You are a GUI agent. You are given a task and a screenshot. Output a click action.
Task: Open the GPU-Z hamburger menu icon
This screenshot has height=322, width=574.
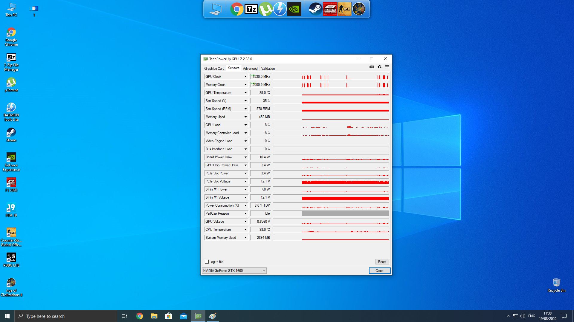tap(387, 67)
